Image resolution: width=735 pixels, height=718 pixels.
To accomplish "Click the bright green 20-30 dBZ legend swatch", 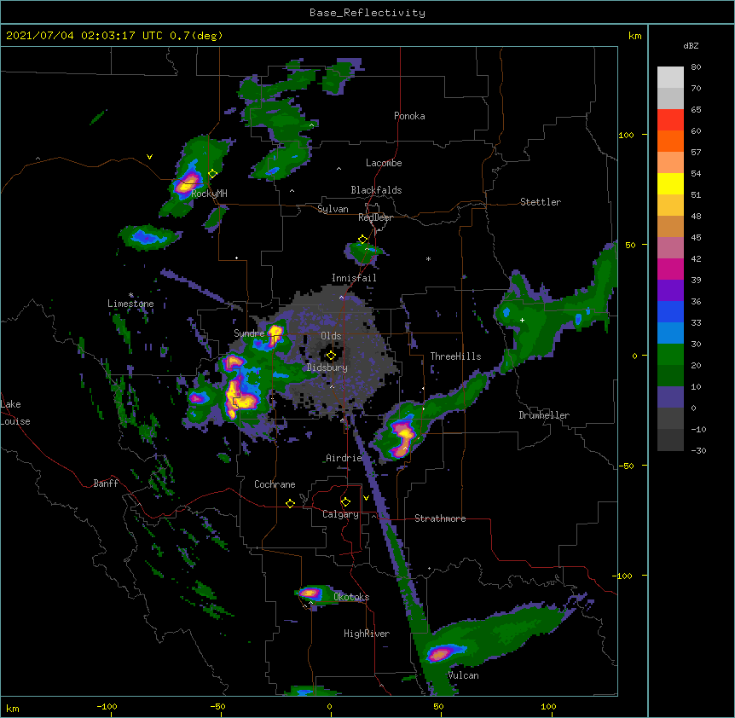I will click(x=670, y=355).
